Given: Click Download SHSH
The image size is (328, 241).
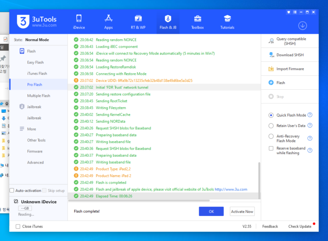Looking at the screenshot, I should click(x=290, y=55).
